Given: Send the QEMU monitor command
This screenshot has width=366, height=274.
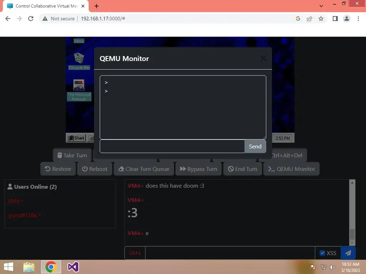Looking at the screenshot, I should (255, 146).
